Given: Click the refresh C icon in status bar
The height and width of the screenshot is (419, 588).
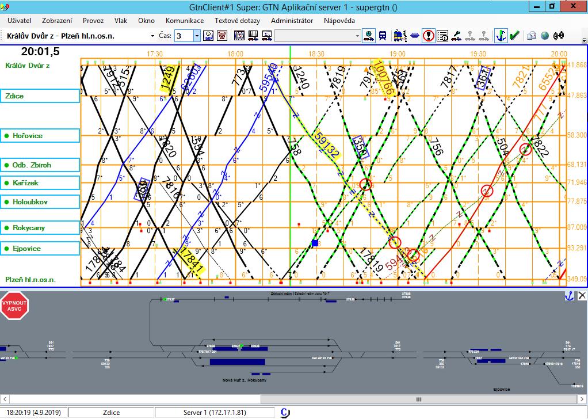Looking at the screenshot, I should [285, 413].
